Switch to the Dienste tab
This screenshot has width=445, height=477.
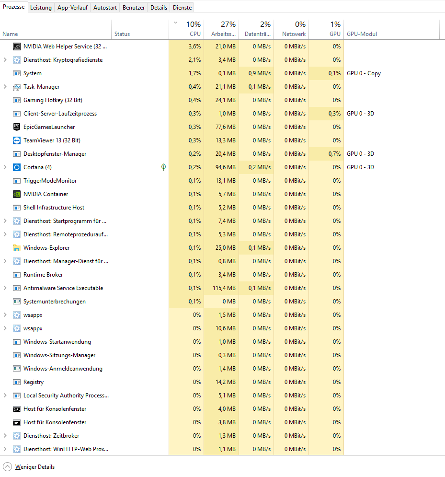(182, 8)
